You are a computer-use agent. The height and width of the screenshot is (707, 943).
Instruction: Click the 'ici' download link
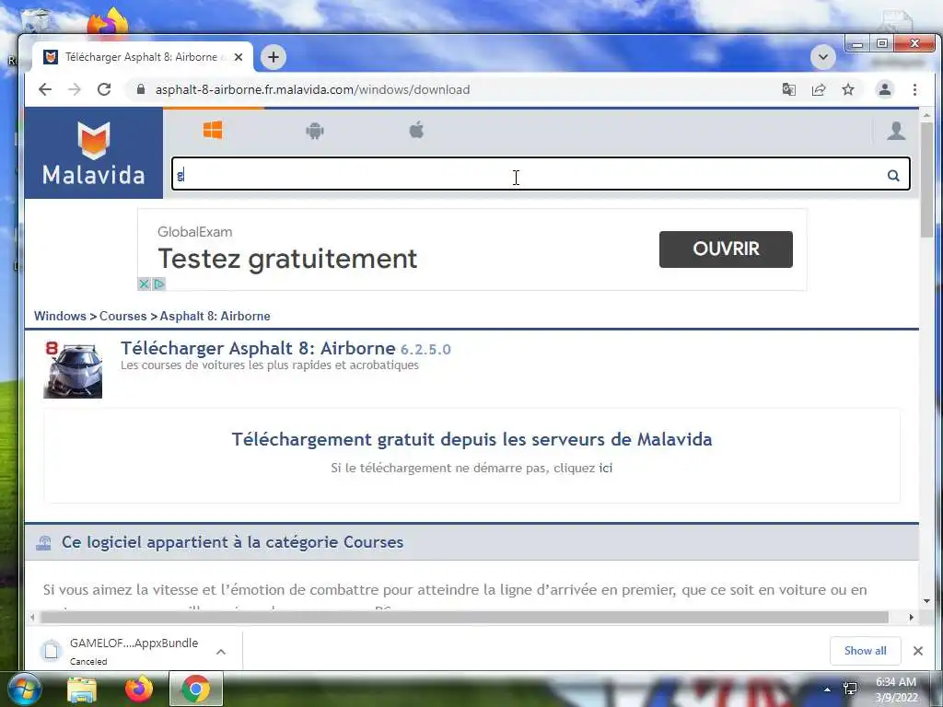point(606,468)
